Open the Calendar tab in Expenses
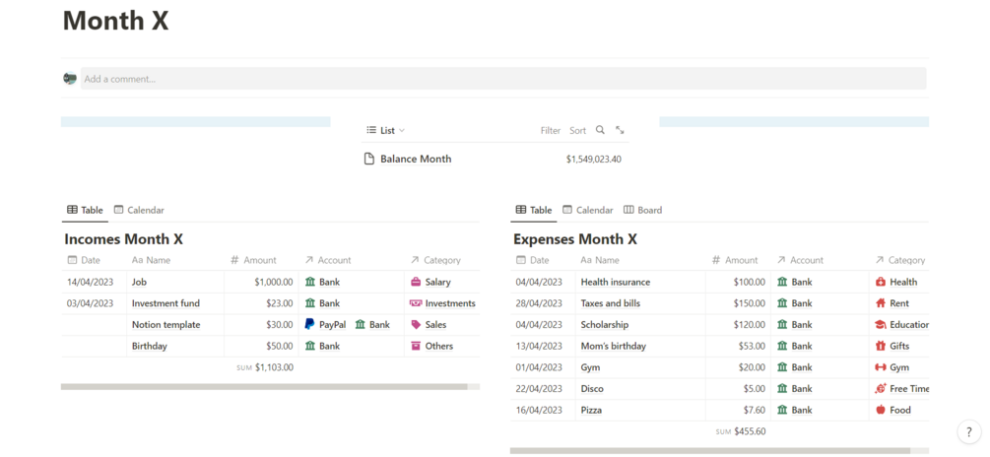 pyautogui.click(x=588, y=210)
